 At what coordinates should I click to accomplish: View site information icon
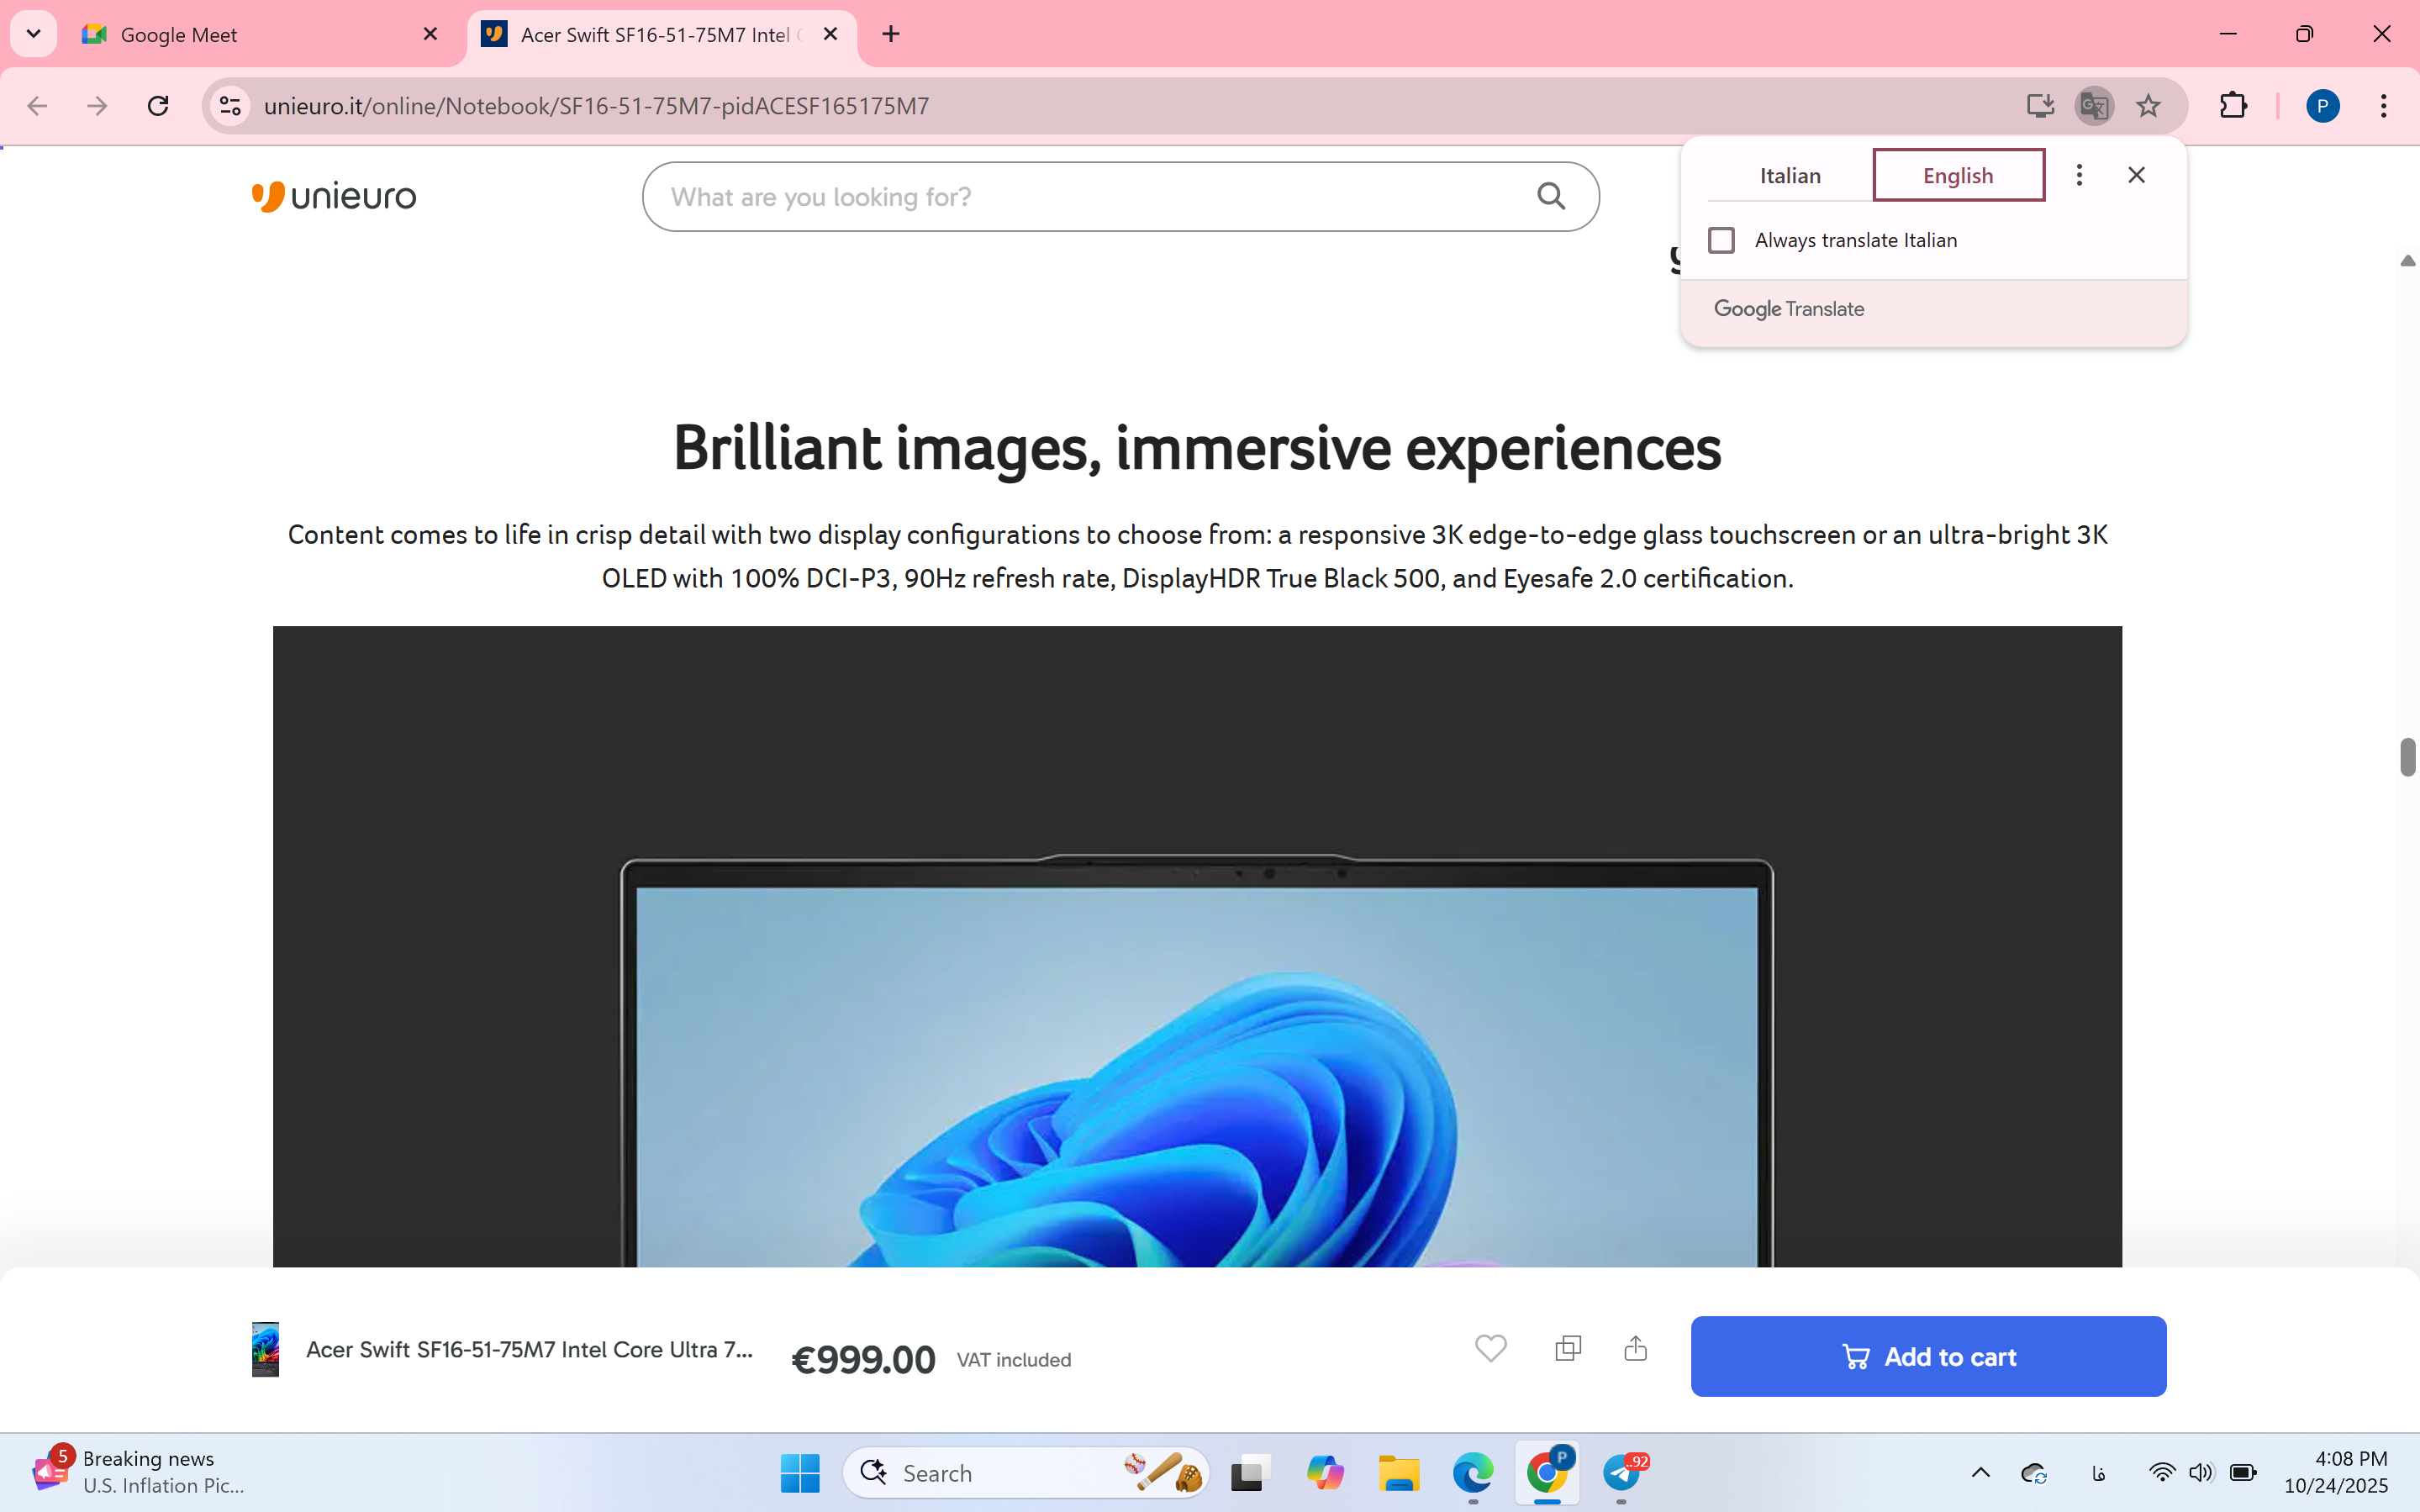coord(231,106)
